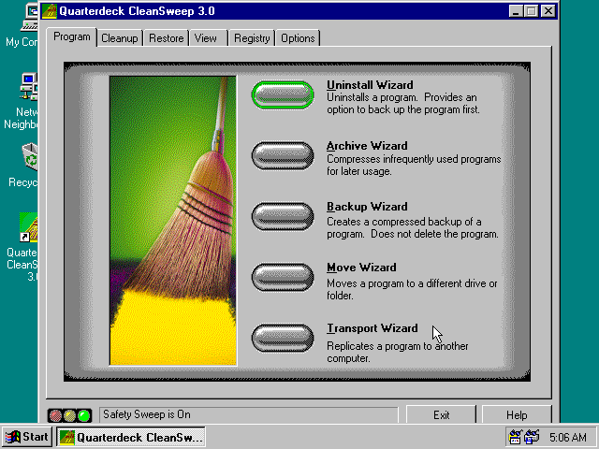Launch the Transport Wizard oval button
This screenshot has width=599, height=449.
283,338
